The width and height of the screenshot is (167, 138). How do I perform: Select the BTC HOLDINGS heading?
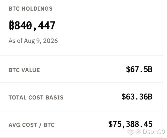click(31, 9)
